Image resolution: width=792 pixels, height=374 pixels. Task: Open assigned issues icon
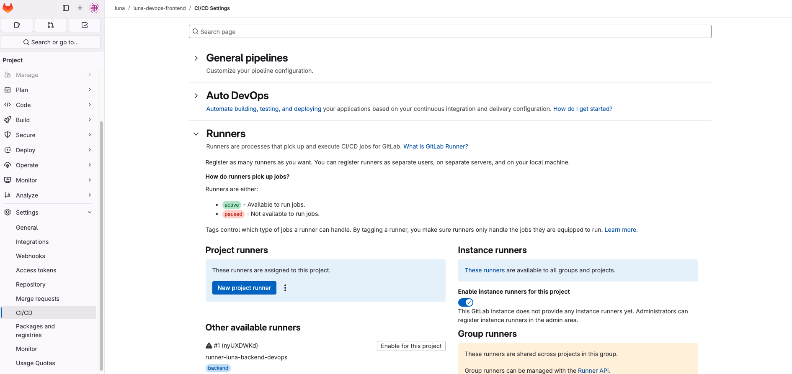pyautogui.click(x=17, y=25)
